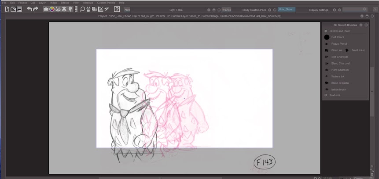Click the right side vertical scrollbar

[372, 92]
